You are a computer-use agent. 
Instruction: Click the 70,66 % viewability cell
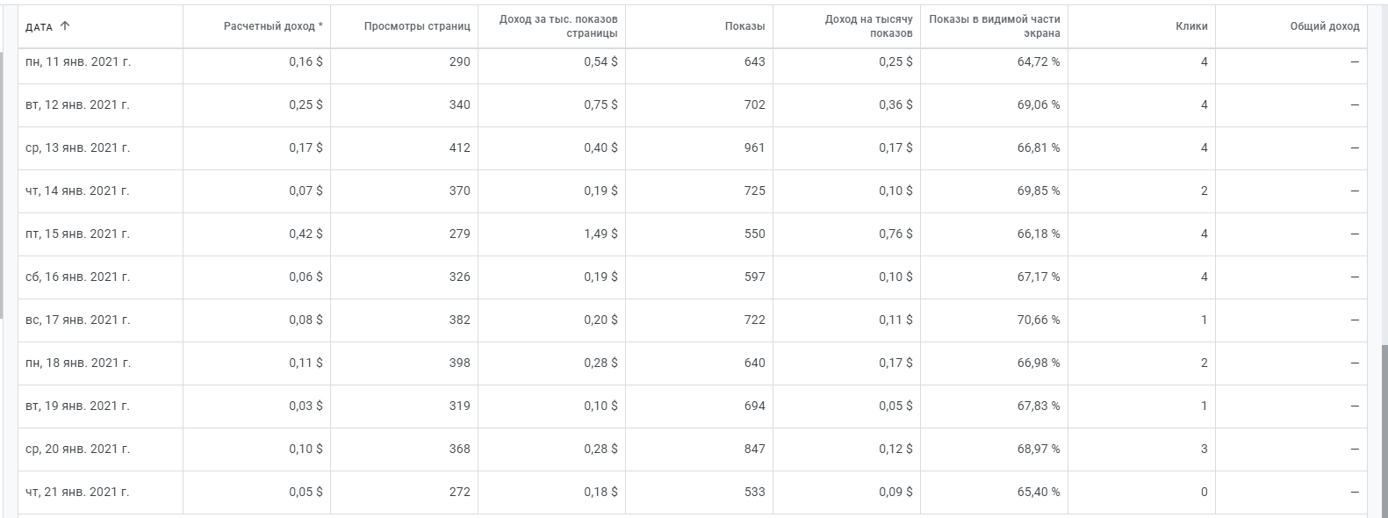(1039, 320)
